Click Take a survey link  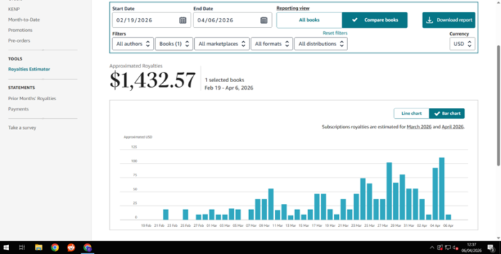(x=22, y=127)
